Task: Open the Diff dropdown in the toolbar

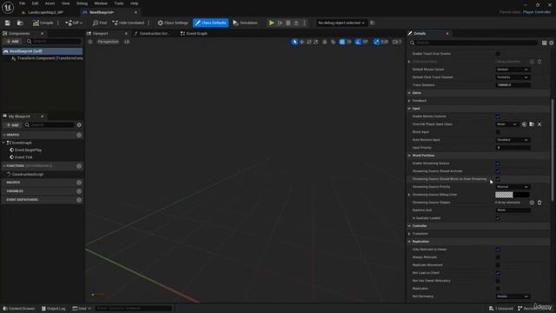Action: point(74,23)
